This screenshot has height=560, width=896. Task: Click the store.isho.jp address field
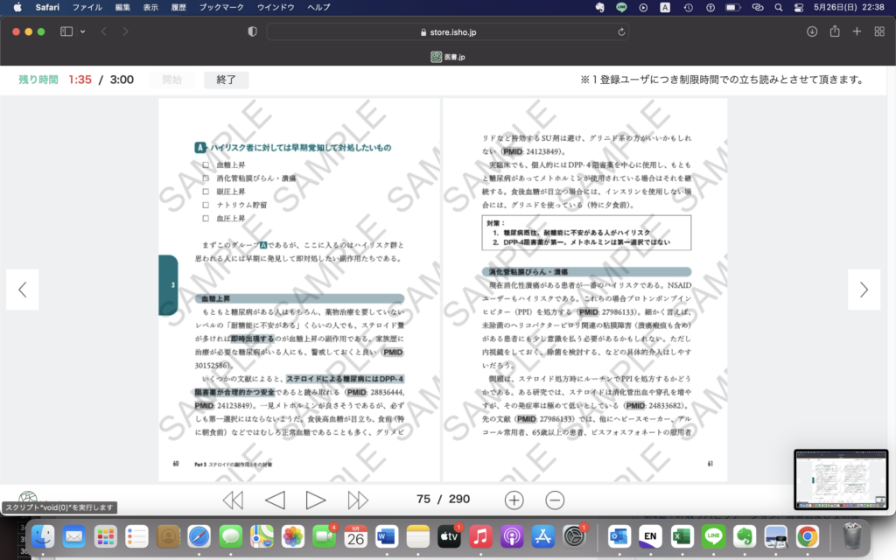pyautogui.click(x=446, y=31)
